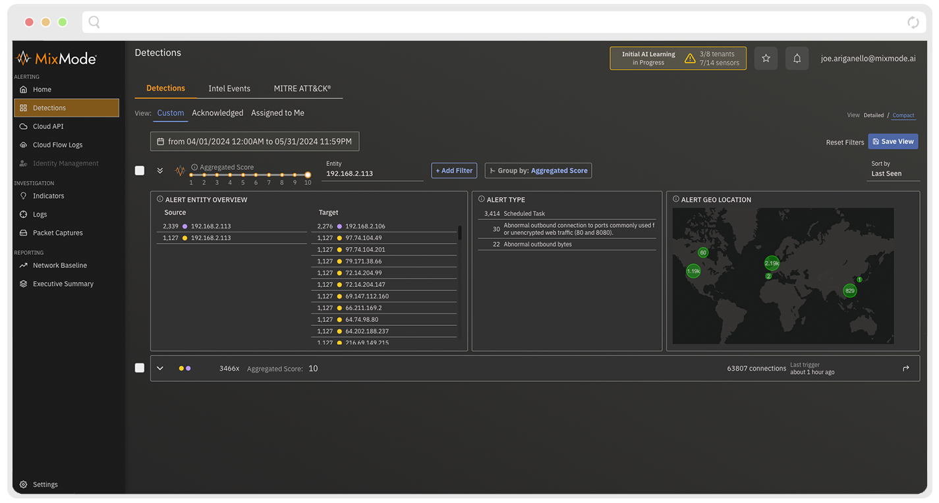The width and height of the screenshot is (939, 503).
Task: Select target 79.171.38.66 row
Action: pyautogui.click(x=384, y=261)
